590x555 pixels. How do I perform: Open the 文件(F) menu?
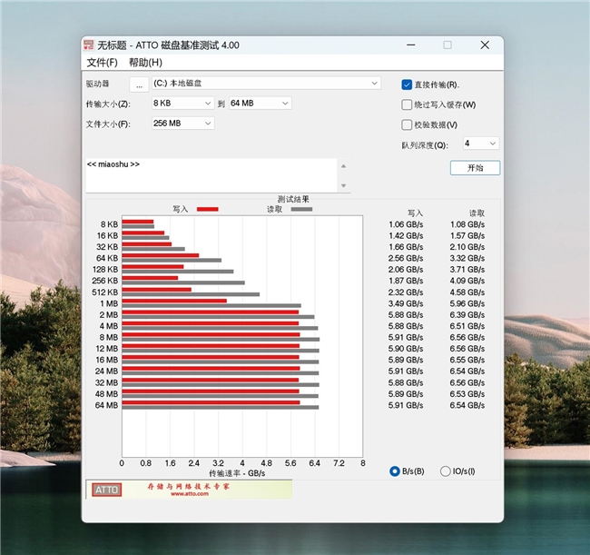[x=102, y=63]
